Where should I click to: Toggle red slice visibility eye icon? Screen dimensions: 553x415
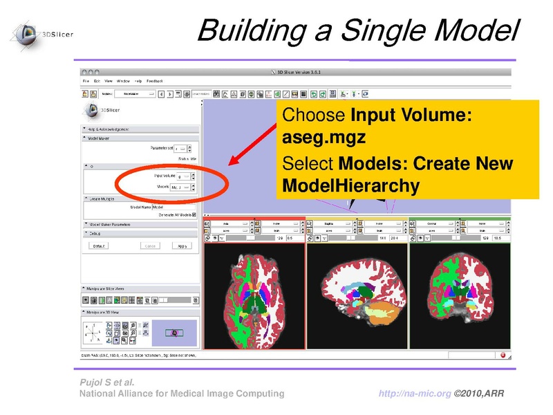(x=215, y=238)
